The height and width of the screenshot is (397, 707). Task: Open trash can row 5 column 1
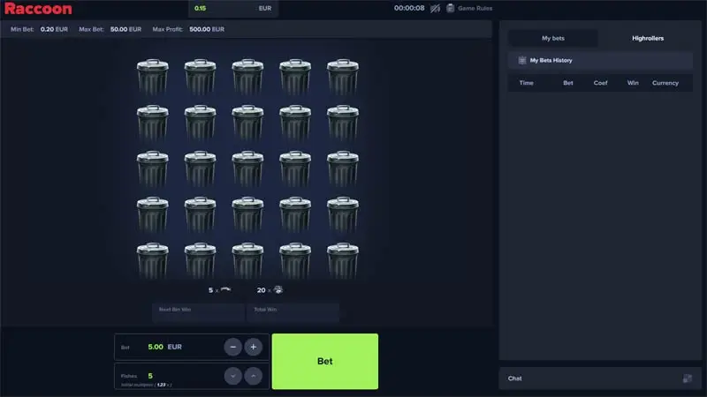coord(153,260)
